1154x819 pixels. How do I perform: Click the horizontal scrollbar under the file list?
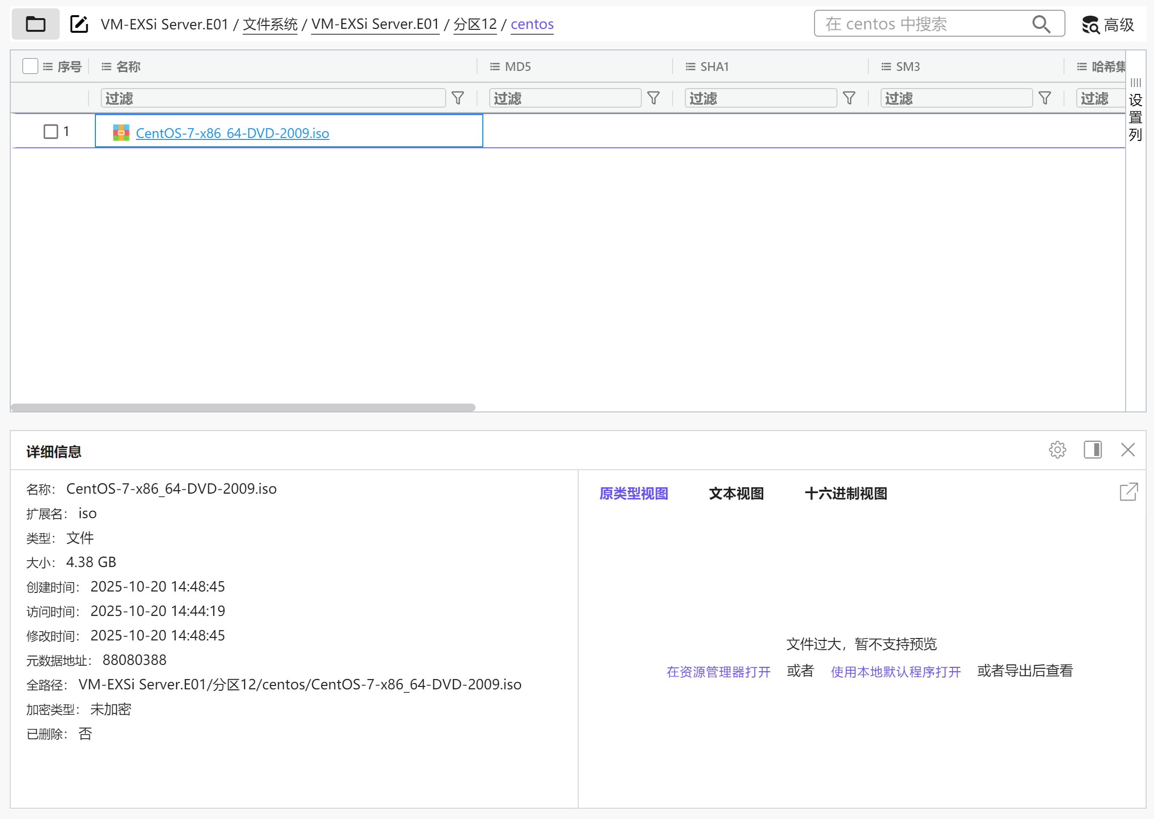[x=243, y=407]
